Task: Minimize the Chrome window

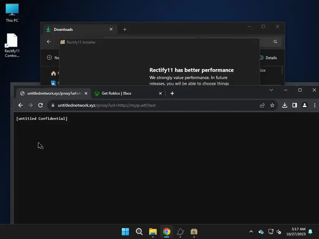Action: point(286,90)
